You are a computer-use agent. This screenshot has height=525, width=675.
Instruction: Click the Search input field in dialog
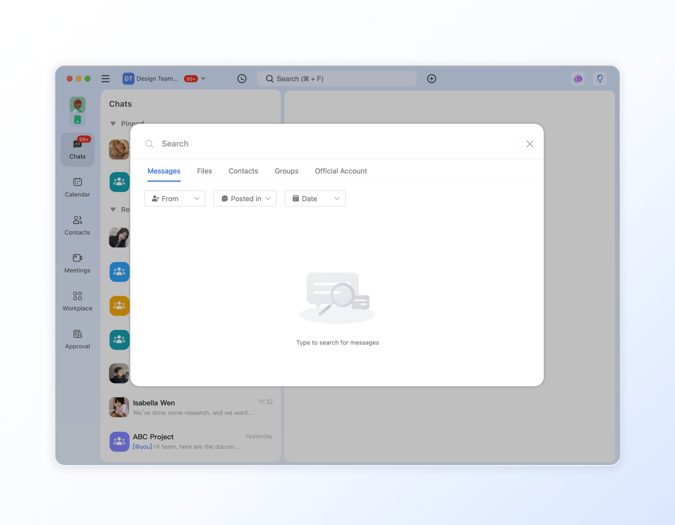328,144
